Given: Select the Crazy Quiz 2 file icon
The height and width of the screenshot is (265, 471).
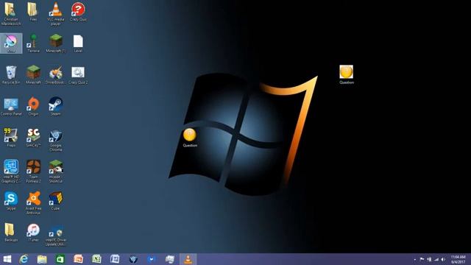Looking at the screenshot, I should tap(78, 75).
